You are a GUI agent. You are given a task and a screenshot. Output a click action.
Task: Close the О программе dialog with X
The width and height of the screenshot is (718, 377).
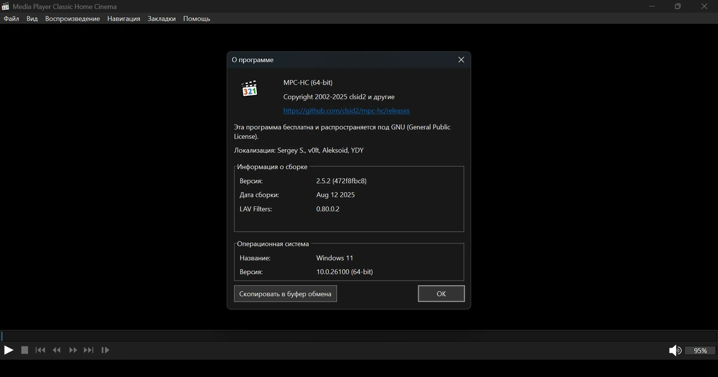(461, 60)
